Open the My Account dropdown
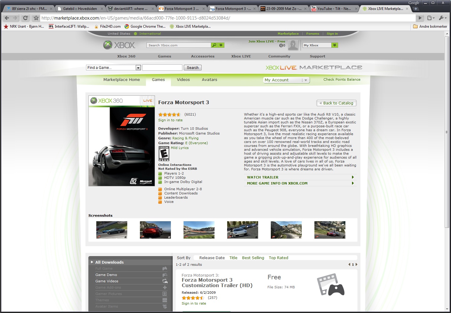Image resolution: width=451 pixels, height=313 pixels. tap(286, 80)
